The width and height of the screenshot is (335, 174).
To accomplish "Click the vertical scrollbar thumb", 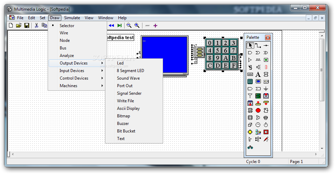I will 322,70.
